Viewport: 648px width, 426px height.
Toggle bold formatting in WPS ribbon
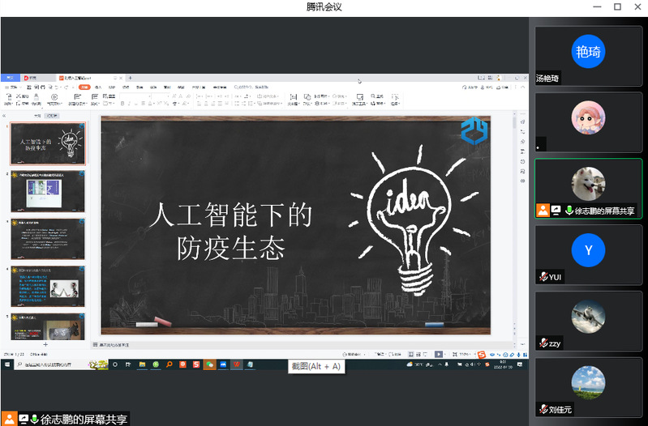pyautogui.click(x=122, y=104)
